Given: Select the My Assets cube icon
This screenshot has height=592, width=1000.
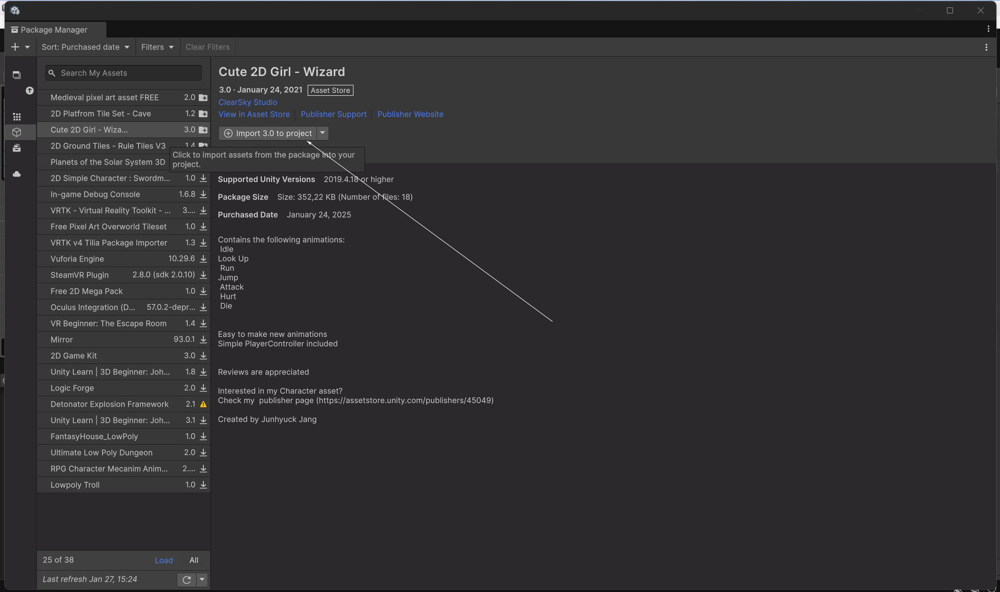Looking at the screenshot, I should point(17,132).
